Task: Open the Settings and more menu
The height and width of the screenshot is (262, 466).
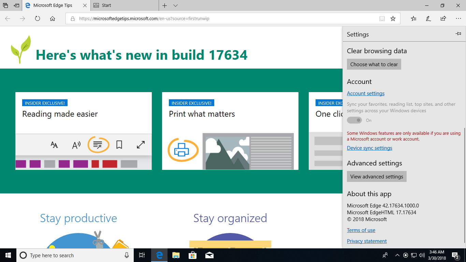Action: coord(458,19)
